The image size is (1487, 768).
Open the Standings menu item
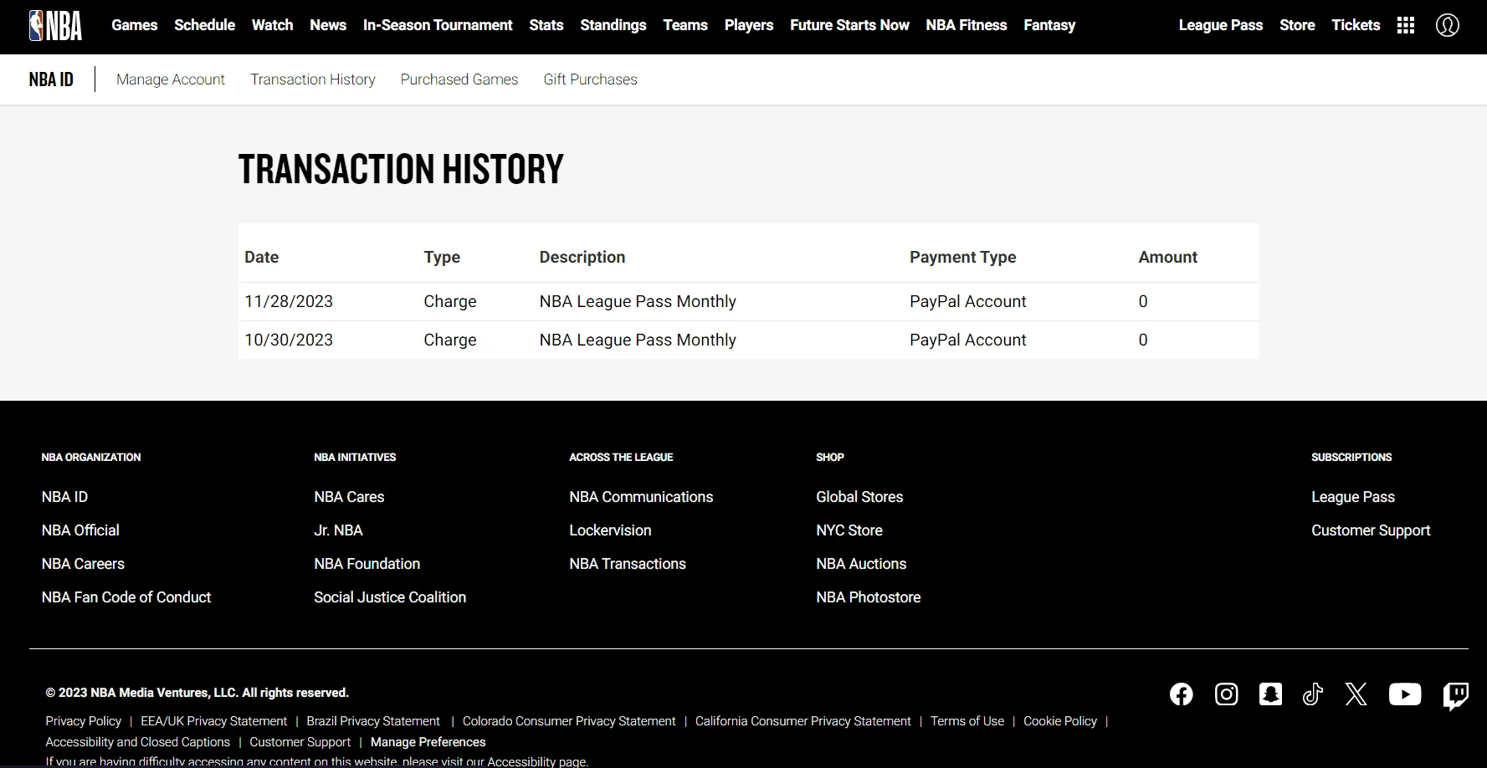tap(613, 25)
